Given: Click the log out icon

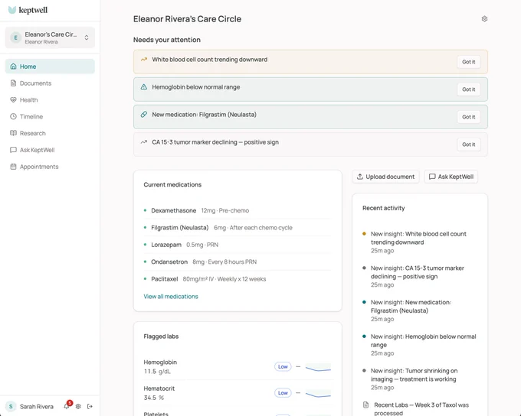Looking at the screenshot, I should (x=90, y=406).
